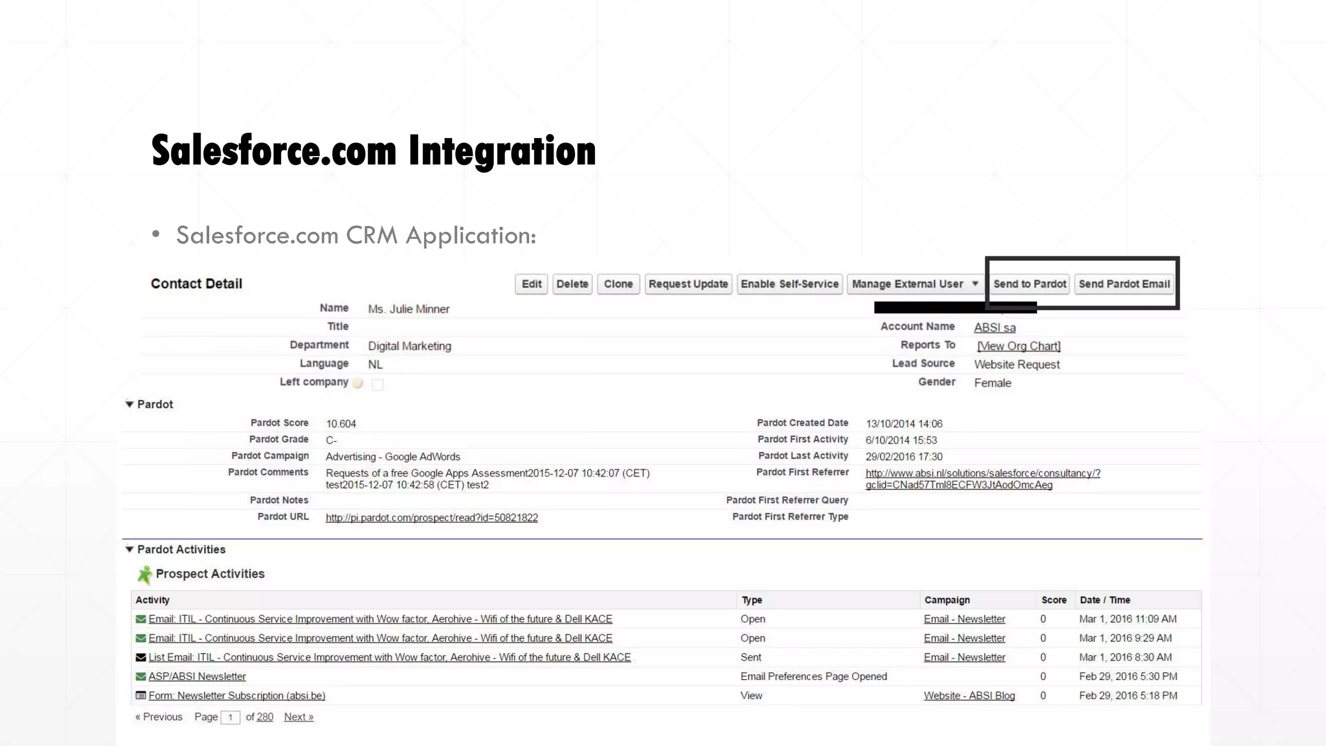Click the Contact Detail heading

pos(196,284)
